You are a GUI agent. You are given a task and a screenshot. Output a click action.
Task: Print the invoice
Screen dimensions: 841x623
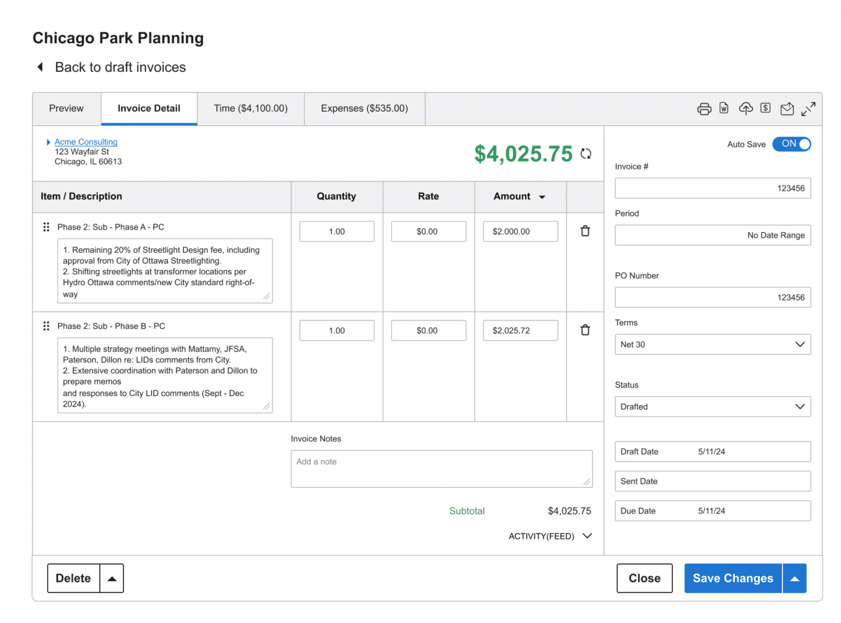(705, 109)
